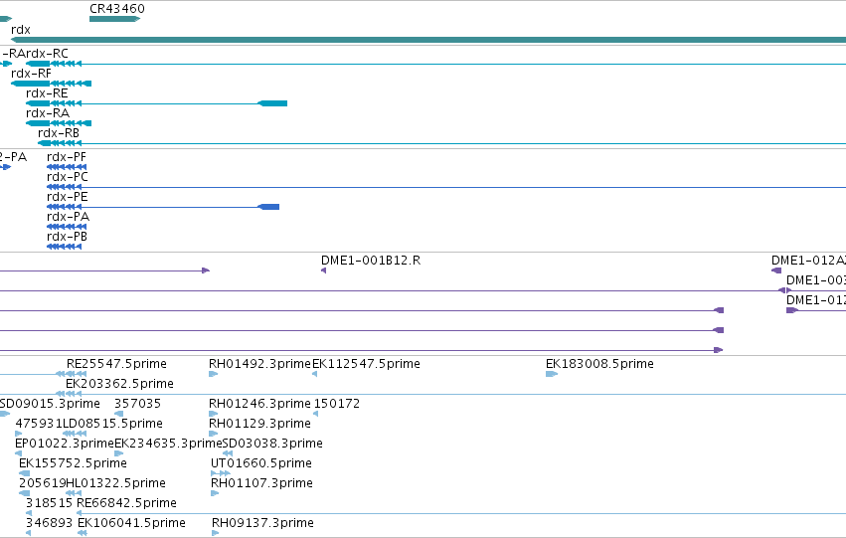The height and width of the screenshot is (538, 846).
Task: Select the 318515 feature label
Action: [49, 504]
